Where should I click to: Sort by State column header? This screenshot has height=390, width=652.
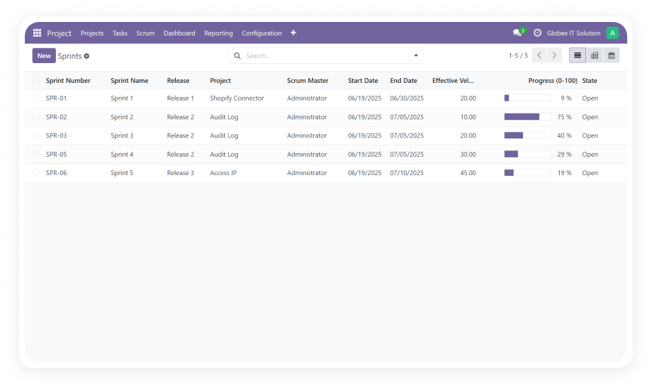(589, 80)
